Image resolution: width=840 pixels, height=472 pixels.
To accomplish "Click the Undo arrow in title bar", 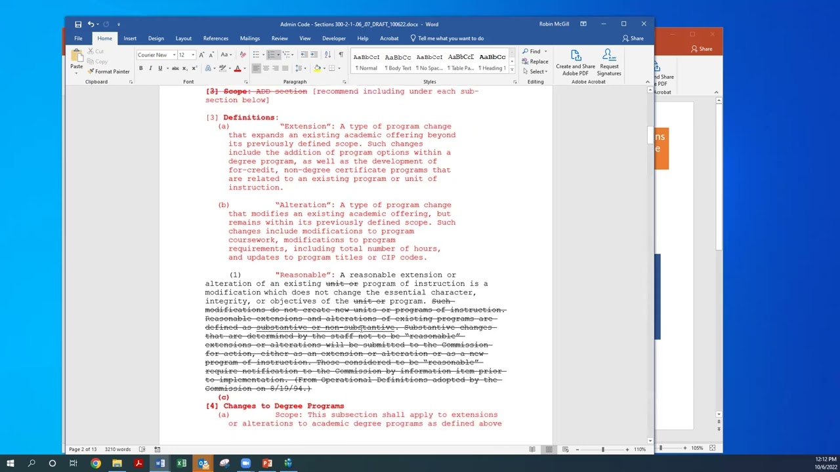I will click(x=91, y=24).
